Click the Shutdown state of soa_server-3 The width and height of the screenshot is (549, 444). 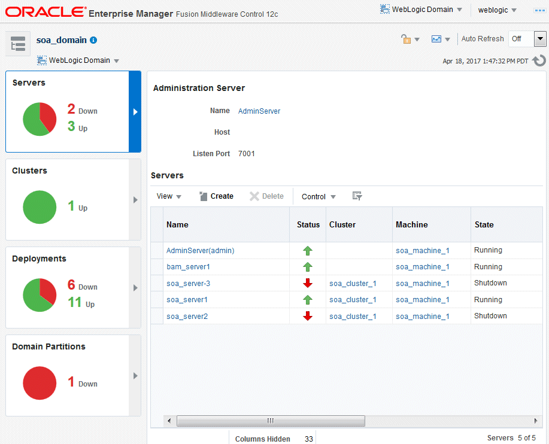click(490, 282)
